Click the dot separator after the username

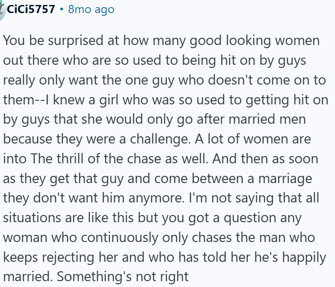[x=62, y=9]
